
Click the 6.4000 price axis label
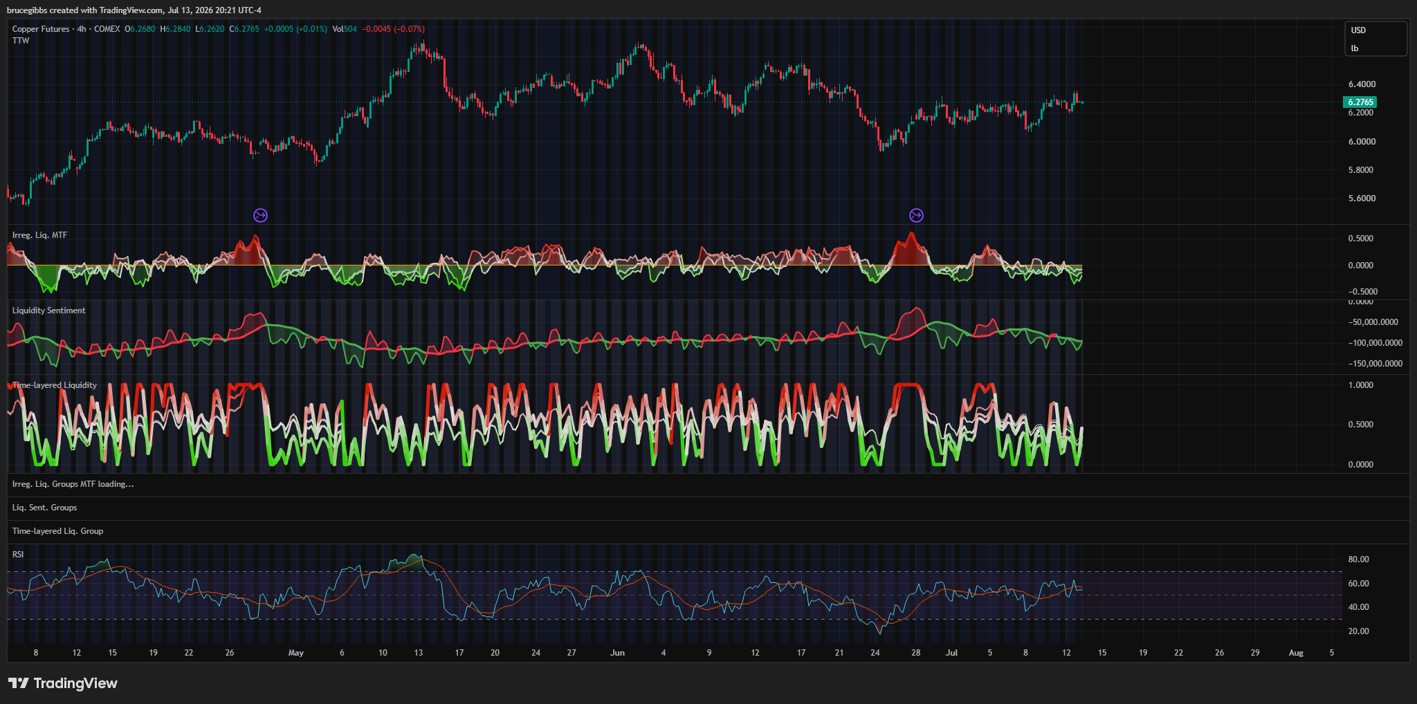click(1362, 84)
